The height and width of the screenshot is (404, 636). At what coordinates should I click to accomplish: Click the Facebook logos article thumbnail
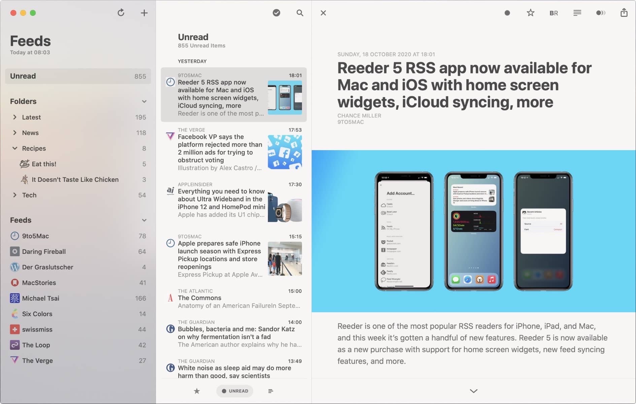point(285,152)
